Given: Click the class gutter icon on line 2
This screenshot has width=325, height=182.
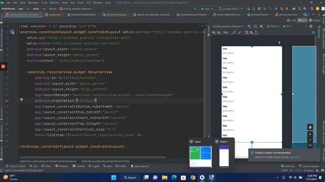Looking at the screenshot, I should (12, 32).
